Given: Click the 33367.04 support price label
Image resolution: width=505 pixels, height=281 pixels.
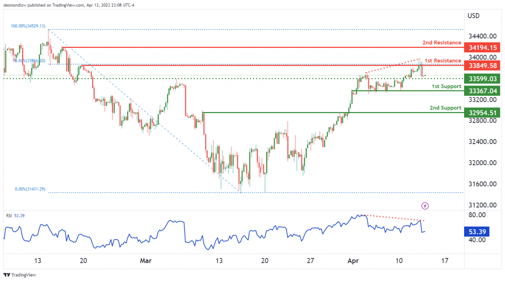Looking at the screenshot, I should click(482, 91).
